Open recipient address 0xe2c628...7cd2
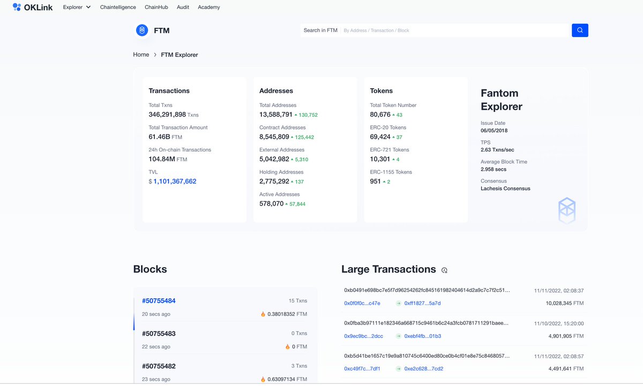The height and width of the screenshot is (386, 643). pyautogui.click(x=424, y=369)
